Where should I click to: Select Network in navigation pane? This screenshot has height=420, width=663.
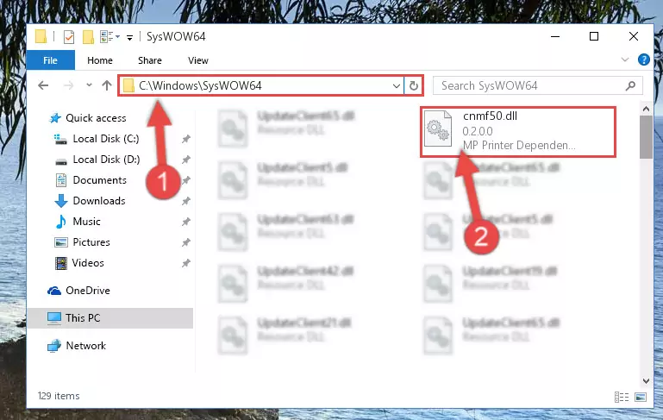[86, 346]
